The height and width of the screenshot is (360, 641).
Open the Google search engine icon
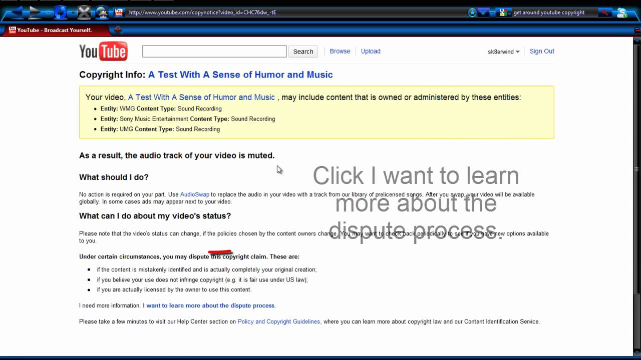(504, 12)
